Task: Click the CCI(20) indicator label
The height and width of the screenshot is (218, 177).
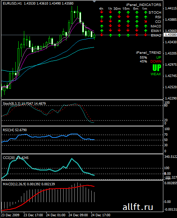Action: point(9,158)
